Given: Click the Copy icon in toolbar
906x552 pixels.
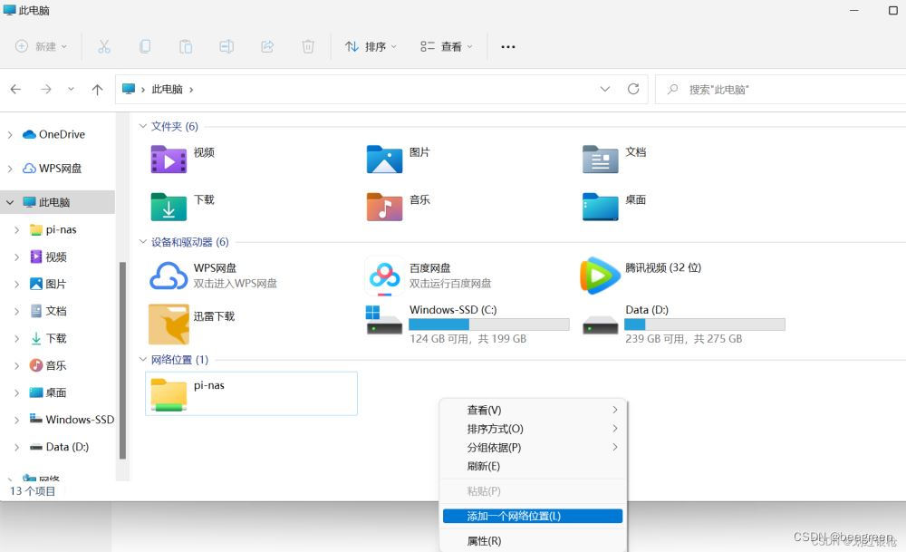Looking at the screenshot, I should tap(145, 47).
